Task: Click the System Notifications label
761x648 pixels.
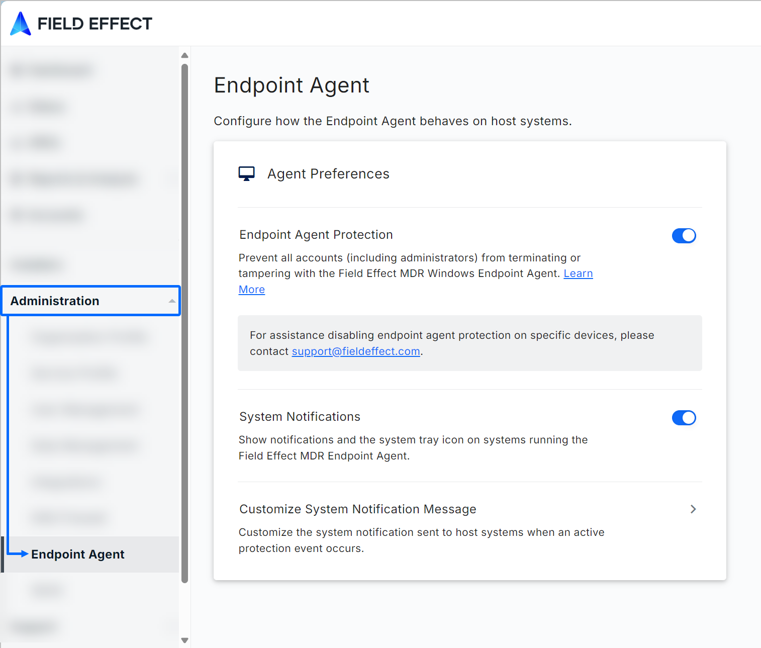Action: coord(300,417)
